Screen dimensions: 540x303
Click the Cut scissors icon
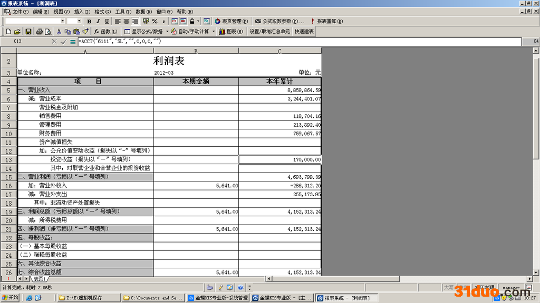tap(59, 32)
